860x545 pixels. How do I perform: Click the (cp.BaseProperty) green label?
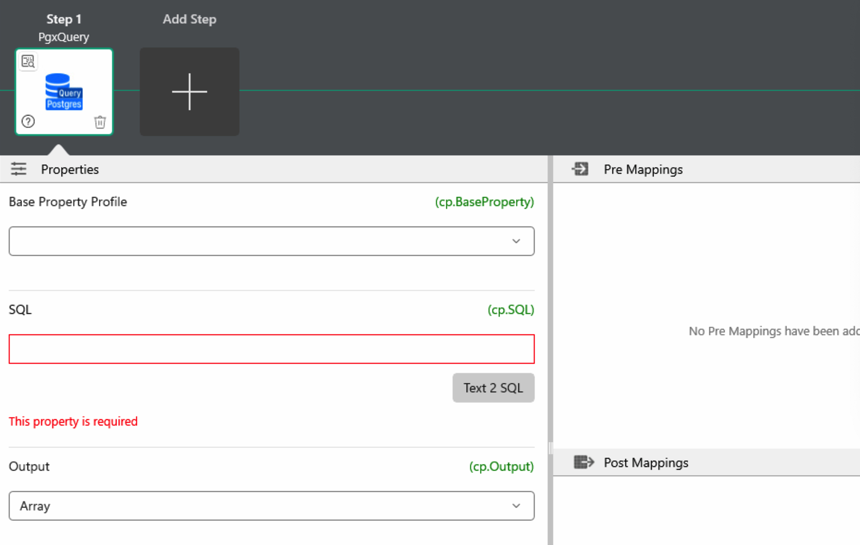point(484,202)
